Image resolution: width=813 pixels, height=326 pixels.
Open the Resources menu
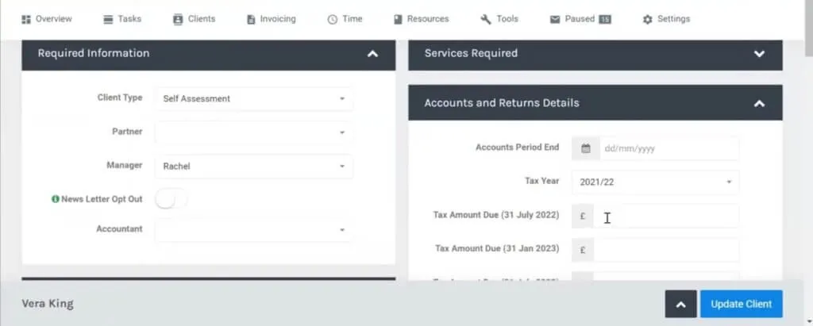[x=421, y=19]
